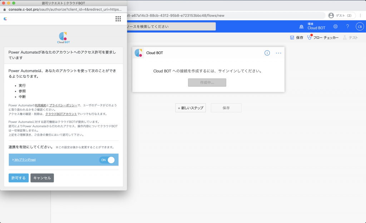Click the 実行 permission item
This screenshot has width=366, height=223.
22,86
